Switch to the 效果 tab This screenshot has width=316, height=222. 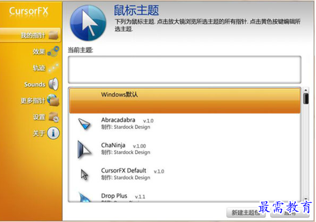click(39, 52)
